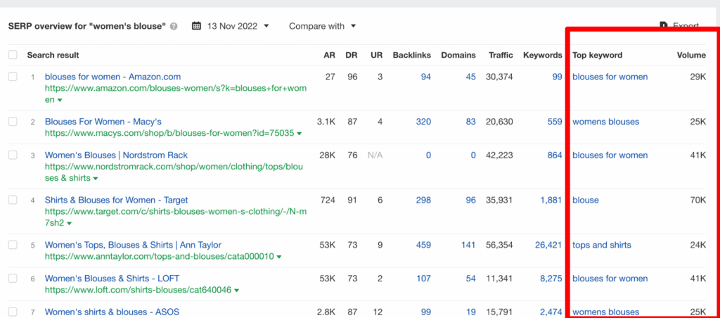Check the box for the Amazon.com result
720x318 pixels.
pos(13,77)
